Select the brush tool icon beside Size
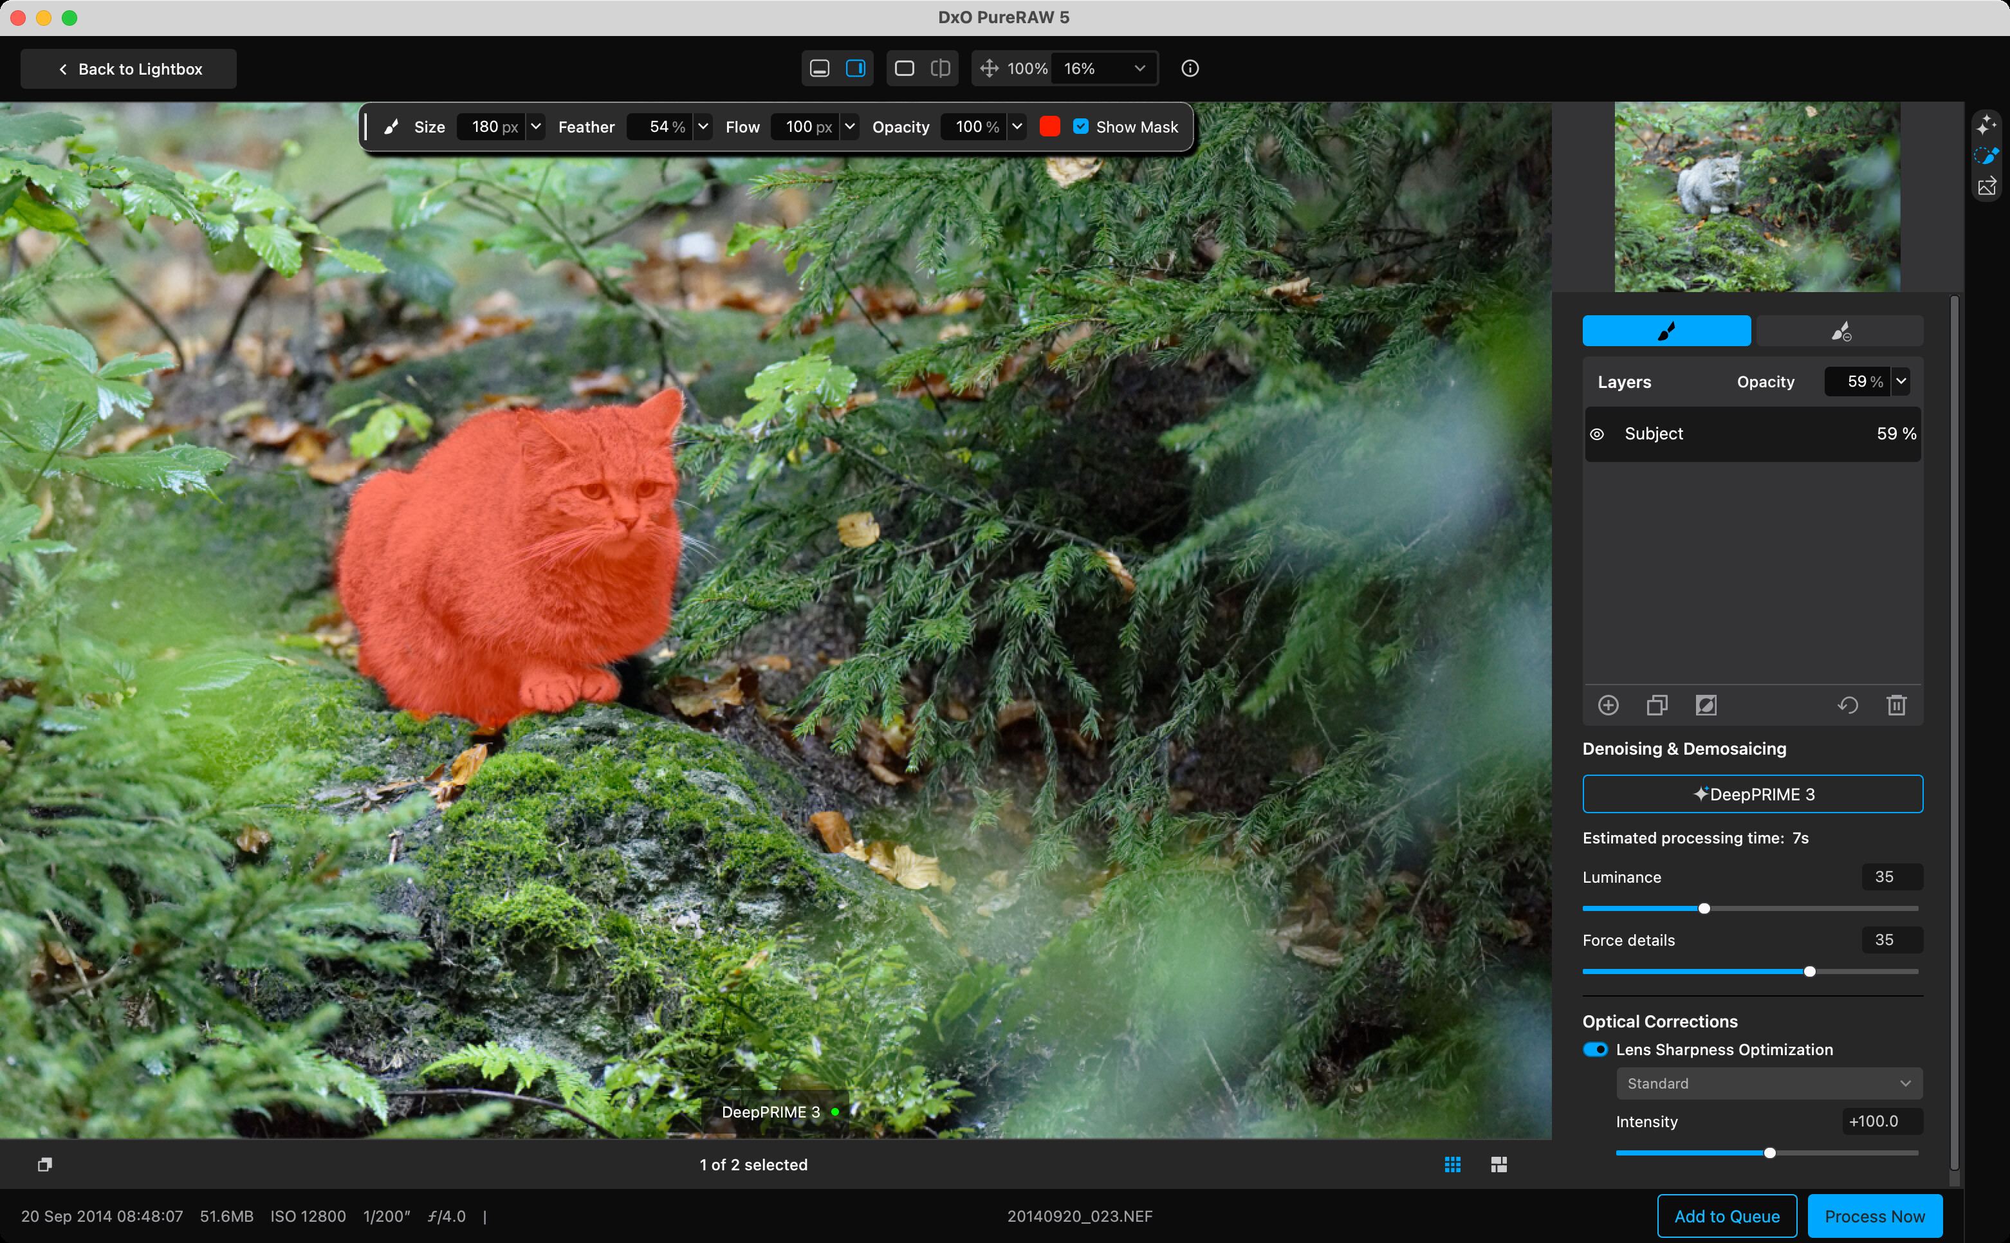Screen dimensions: 2010x1243 coord(391,127)
